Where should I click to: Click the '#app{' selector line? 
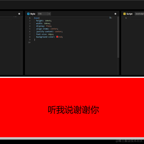pyautogui.click(x=37, y=18)
